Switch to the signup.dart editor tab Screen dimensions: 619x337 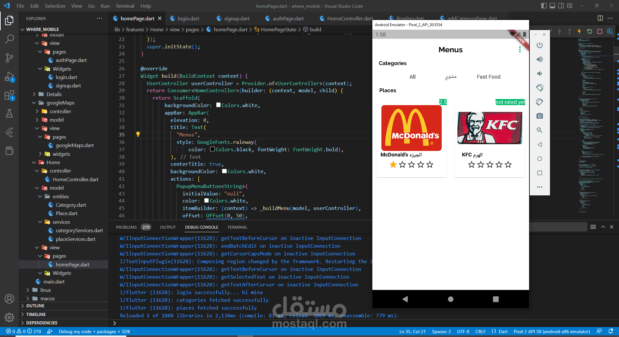tap(237, 18)
